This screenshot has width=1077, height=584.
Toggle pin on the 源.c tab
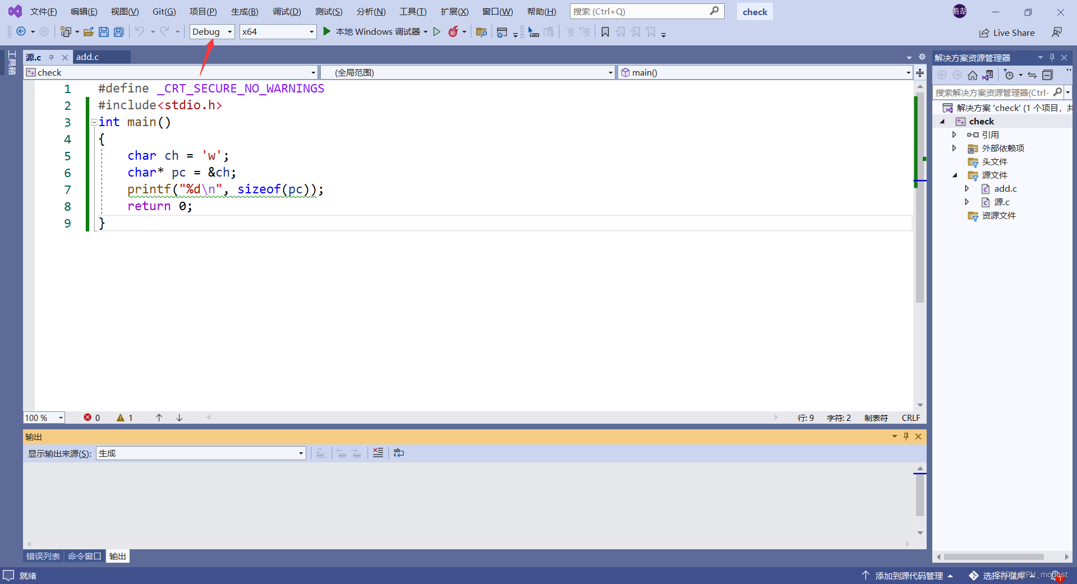(51, 57)
